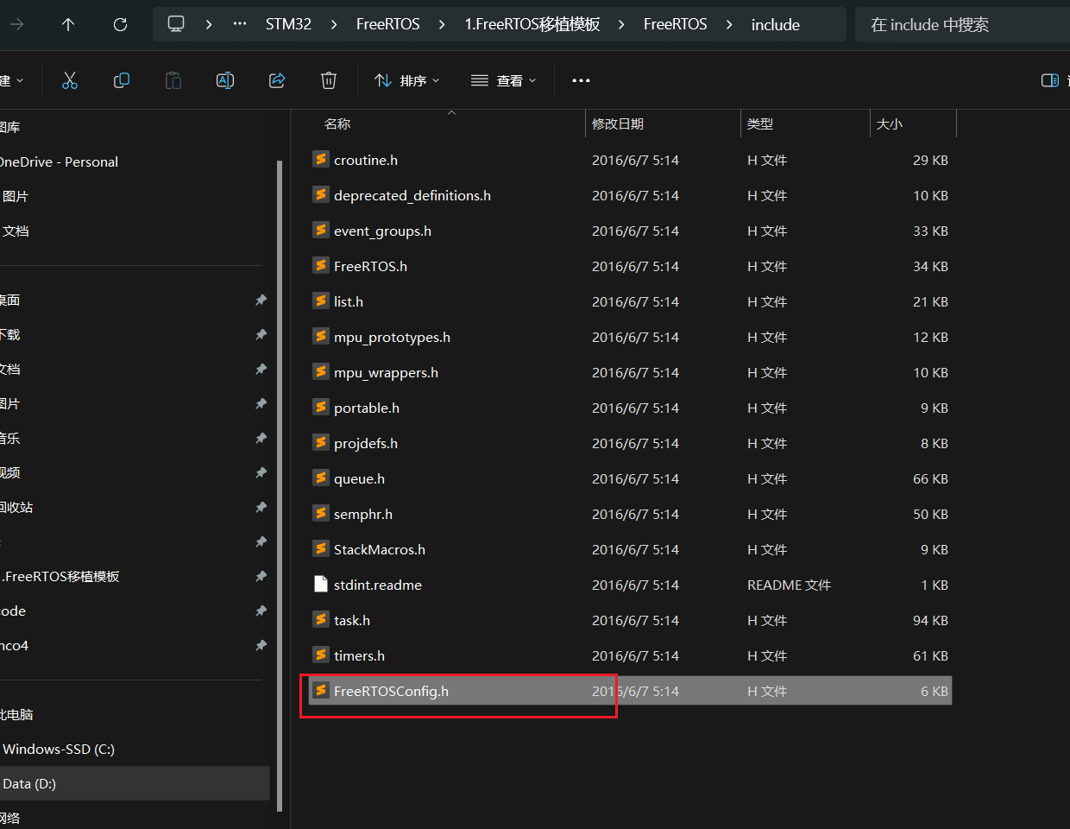
Task: Click the list.h file icon
Action: (321, 301)
